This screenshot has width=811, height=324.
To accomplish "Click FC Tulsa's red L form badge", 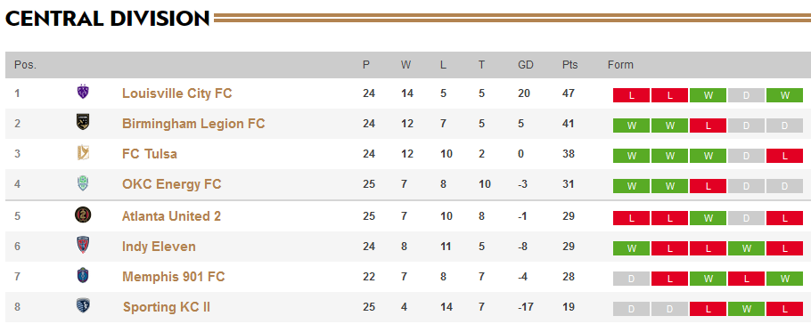I will coord(784,156).
